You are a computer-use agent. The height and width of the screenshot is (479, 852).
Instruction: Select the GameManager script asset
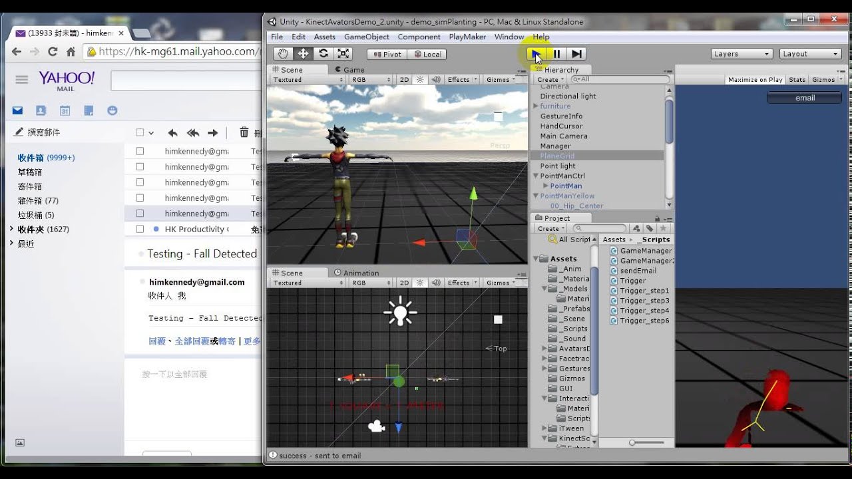point(640,251)
